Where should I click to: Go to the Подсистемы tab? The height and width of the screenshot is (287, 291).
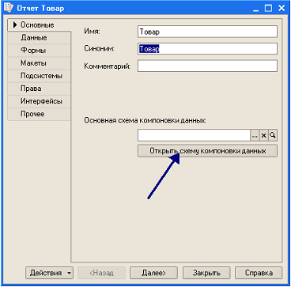pyautogui.click(x=40, y=76)
